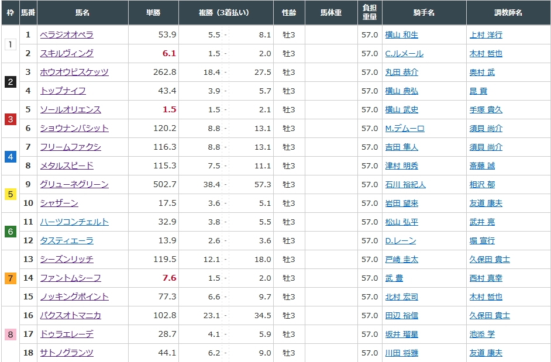Open jockey C.ルメール profile link

[404, 53]
